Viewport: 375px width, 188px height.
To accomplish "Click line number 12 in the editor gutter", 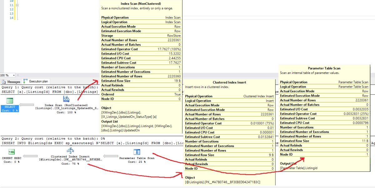I will tap(12, 9).
